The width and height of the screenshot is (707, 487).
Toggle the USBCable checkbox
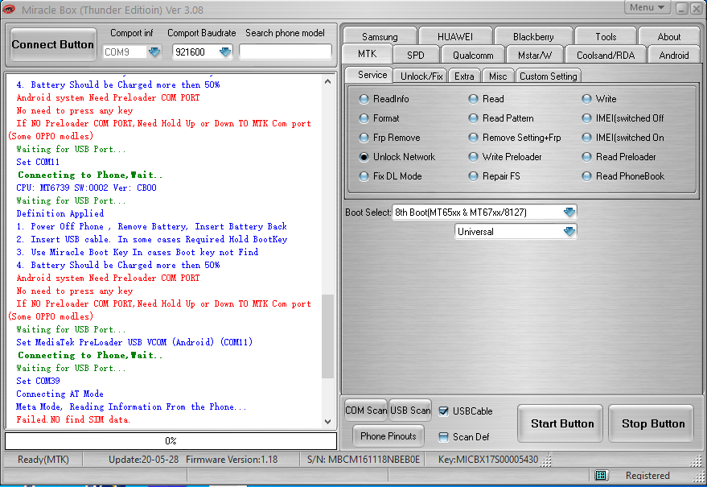444,411
